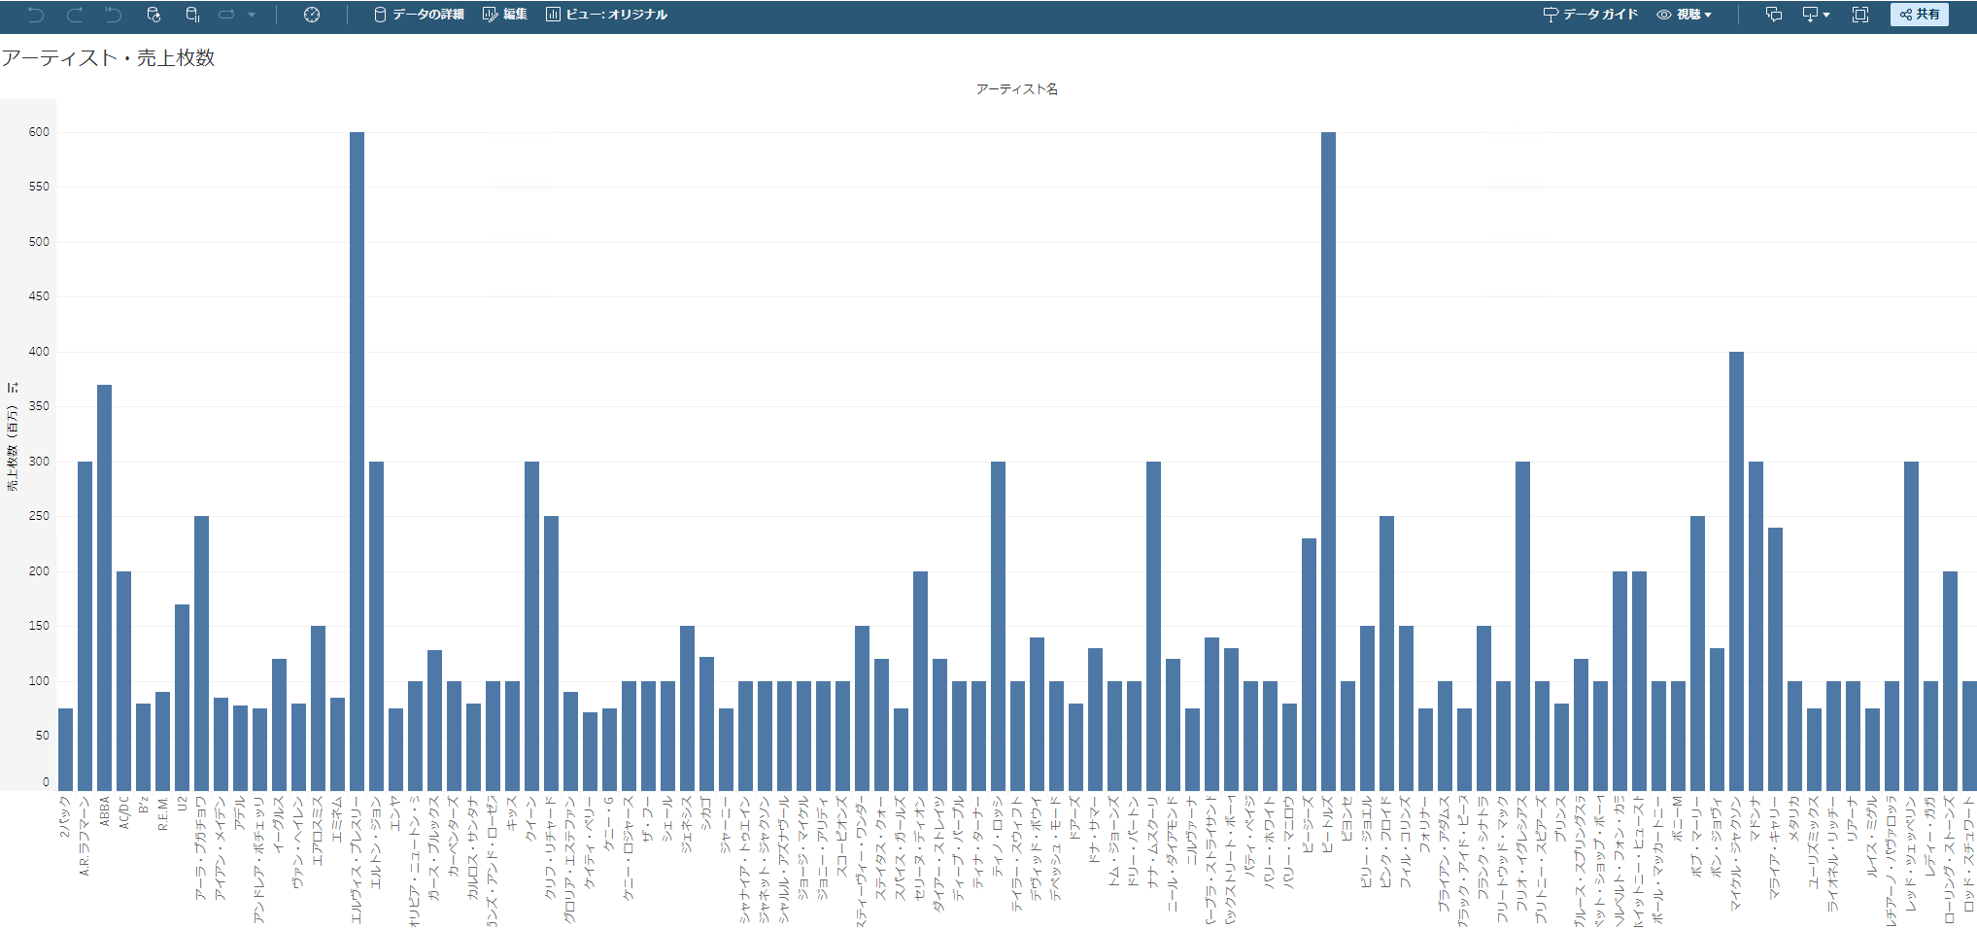Select the ボブ・マーリー bar
The width and height of the screenshot is (1977, 929).
(x=1697, y=653)
